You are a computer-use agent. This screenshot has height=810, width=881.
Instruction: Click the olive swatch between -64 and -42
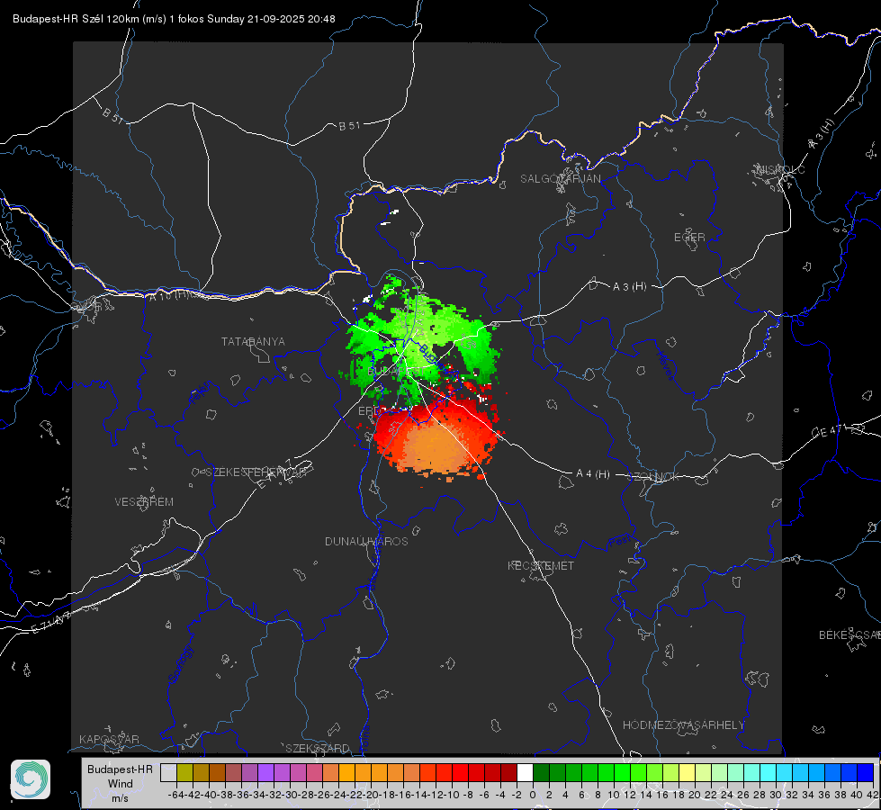coord(184,772)
